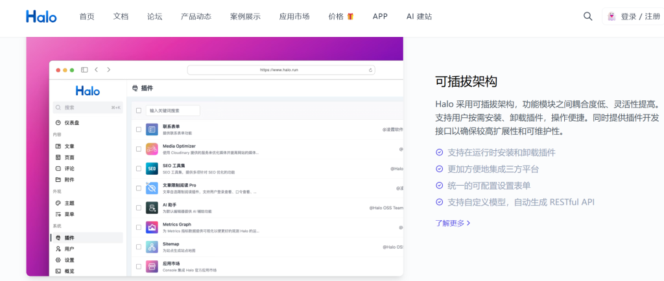Go to the 文档 navigation item
The height and width of the screenshot is (281, 664).
coord(121,17)
